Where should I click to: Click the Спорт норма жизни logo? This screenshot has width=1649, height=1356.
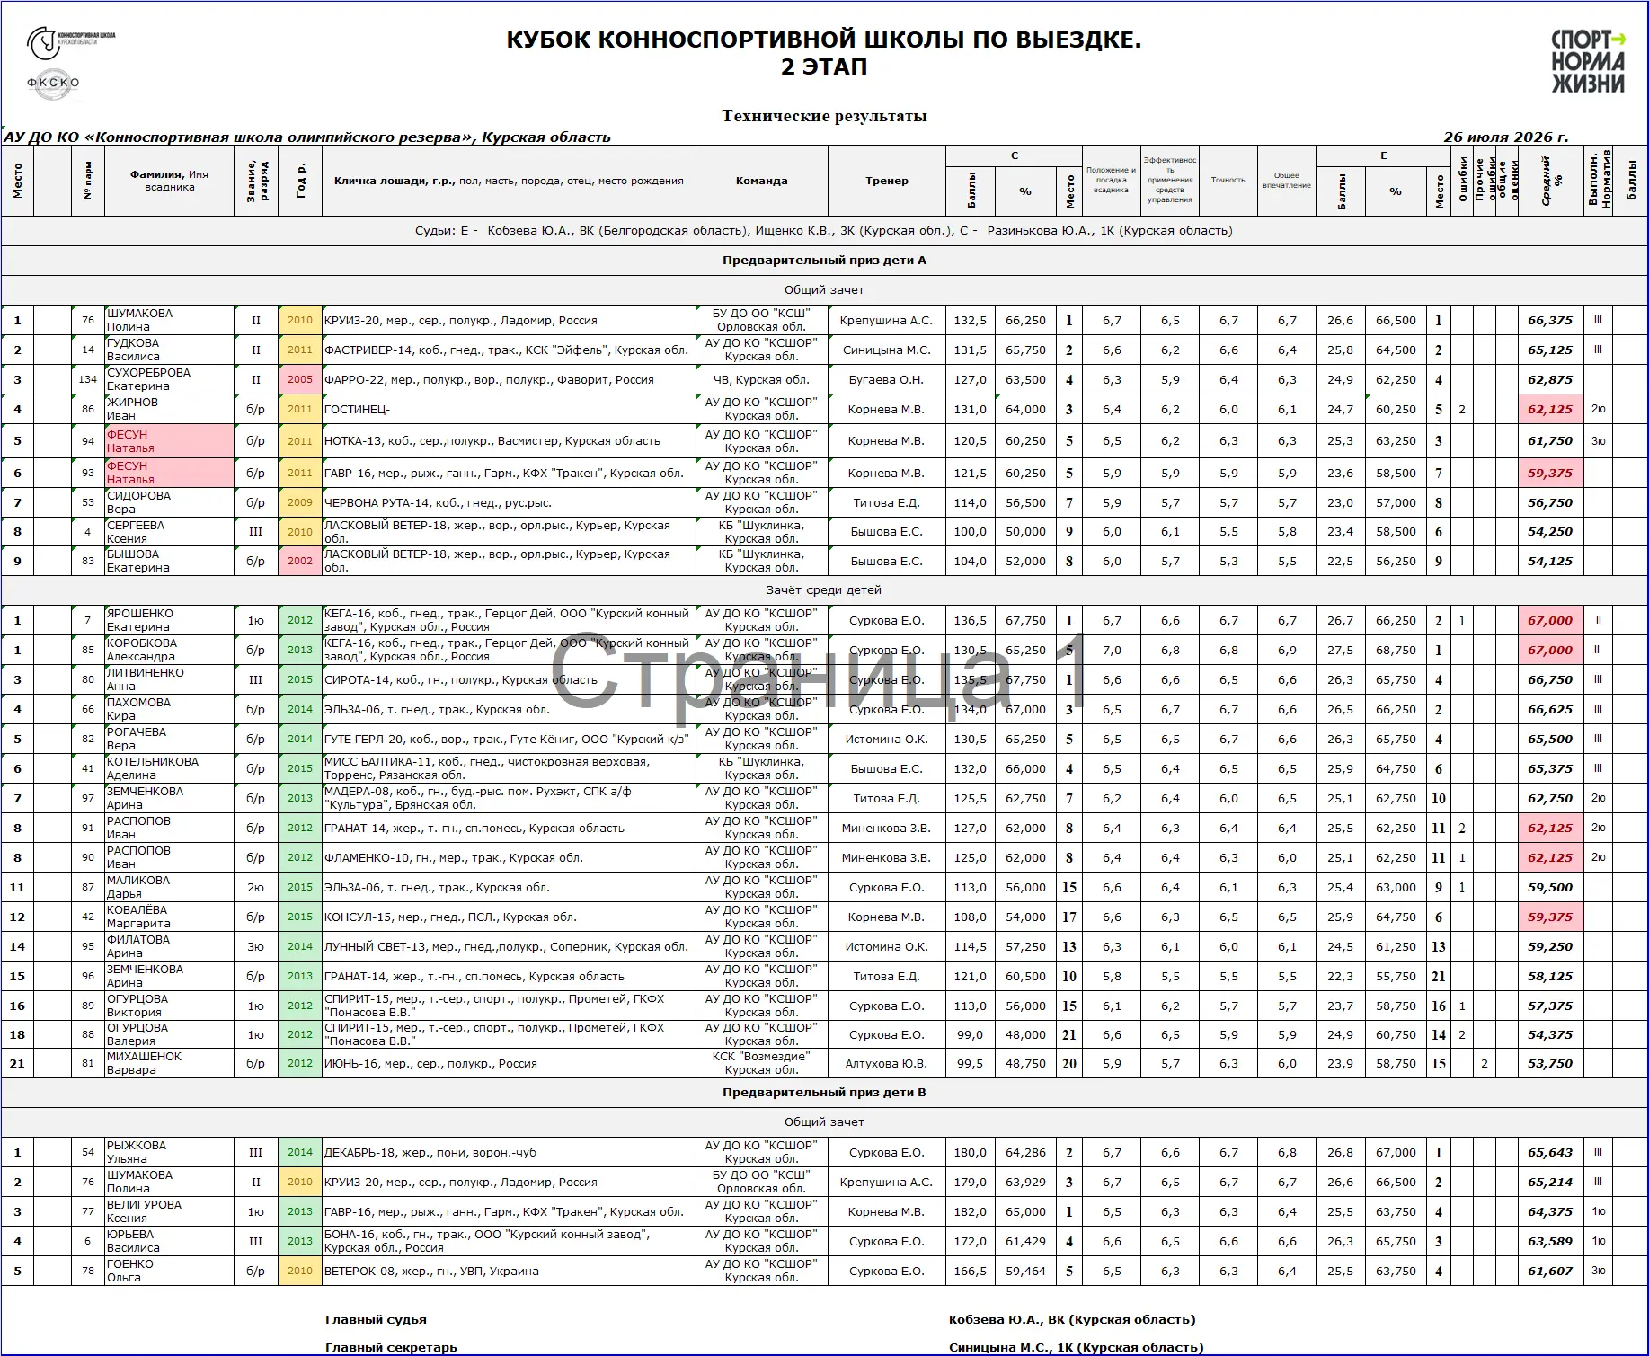(x=1589, y=62)
